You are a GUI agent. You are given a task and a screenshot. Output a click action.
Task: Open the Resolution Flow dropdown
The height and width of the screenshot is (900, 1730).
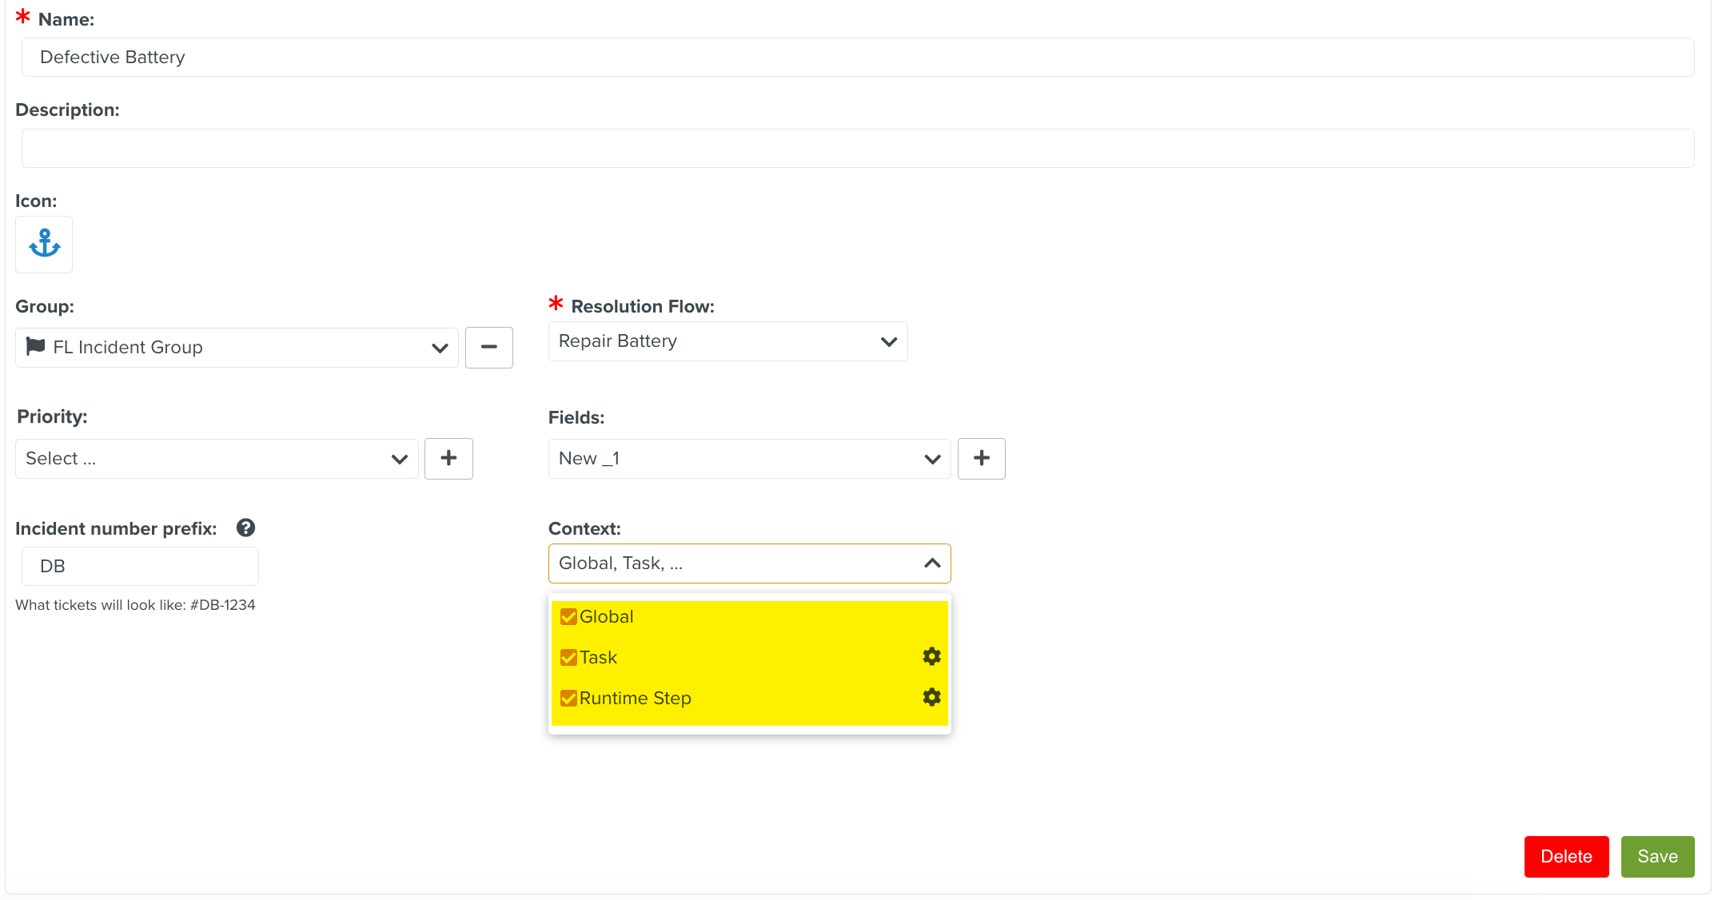[x=888, y=341]
